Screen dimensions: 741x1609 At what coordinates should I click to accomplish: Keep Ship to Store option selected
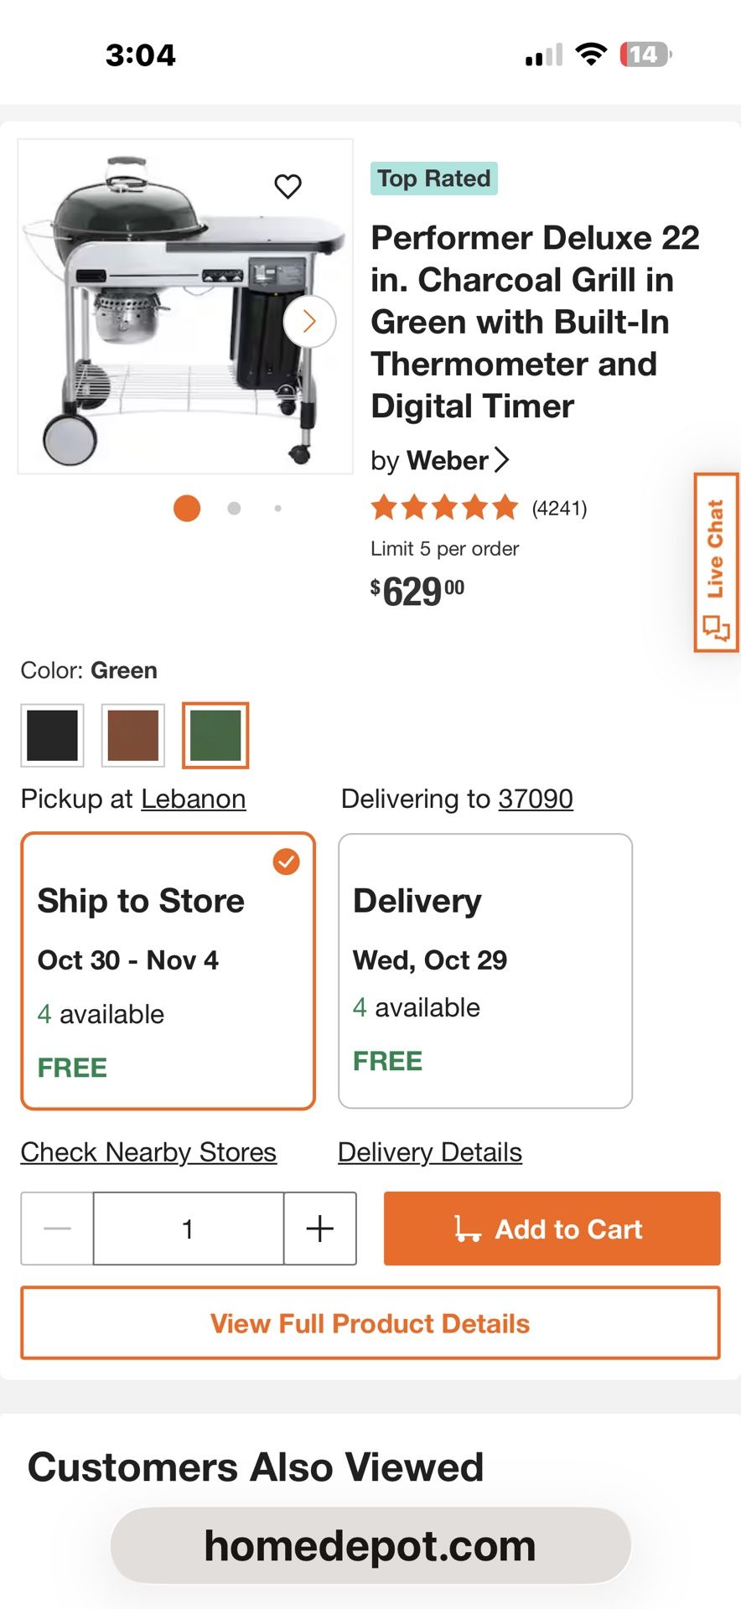coord(168,970)
